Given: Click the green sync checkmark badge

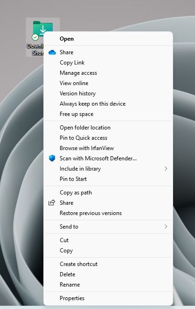Looking at the screenshot, I should pyautogui.click(x=35, y=37).
